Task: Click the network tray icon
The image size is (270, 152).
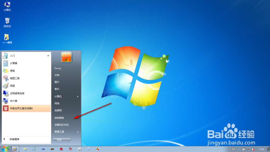Action: click(x=248, y=149)
